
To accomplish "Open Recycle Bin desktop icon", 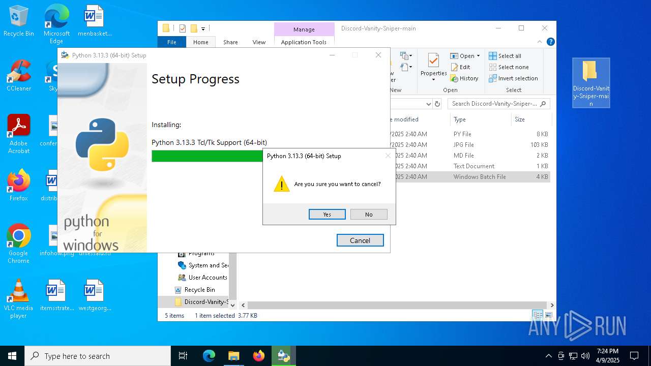I will (19, 21).
